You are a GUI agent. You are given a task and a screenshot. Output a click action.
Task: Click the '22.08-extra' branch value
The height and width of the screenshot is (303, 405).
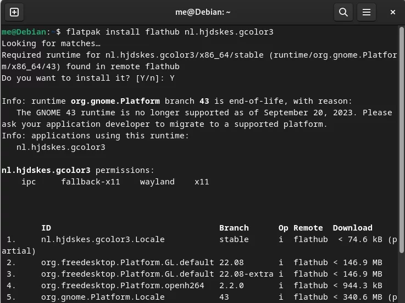[246, 274]
